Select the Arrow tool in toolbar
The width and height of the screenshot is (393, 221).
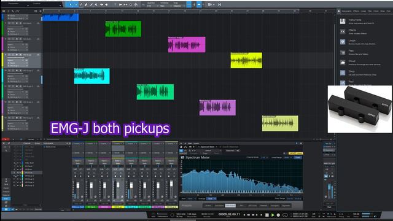(x=71, y=4)
